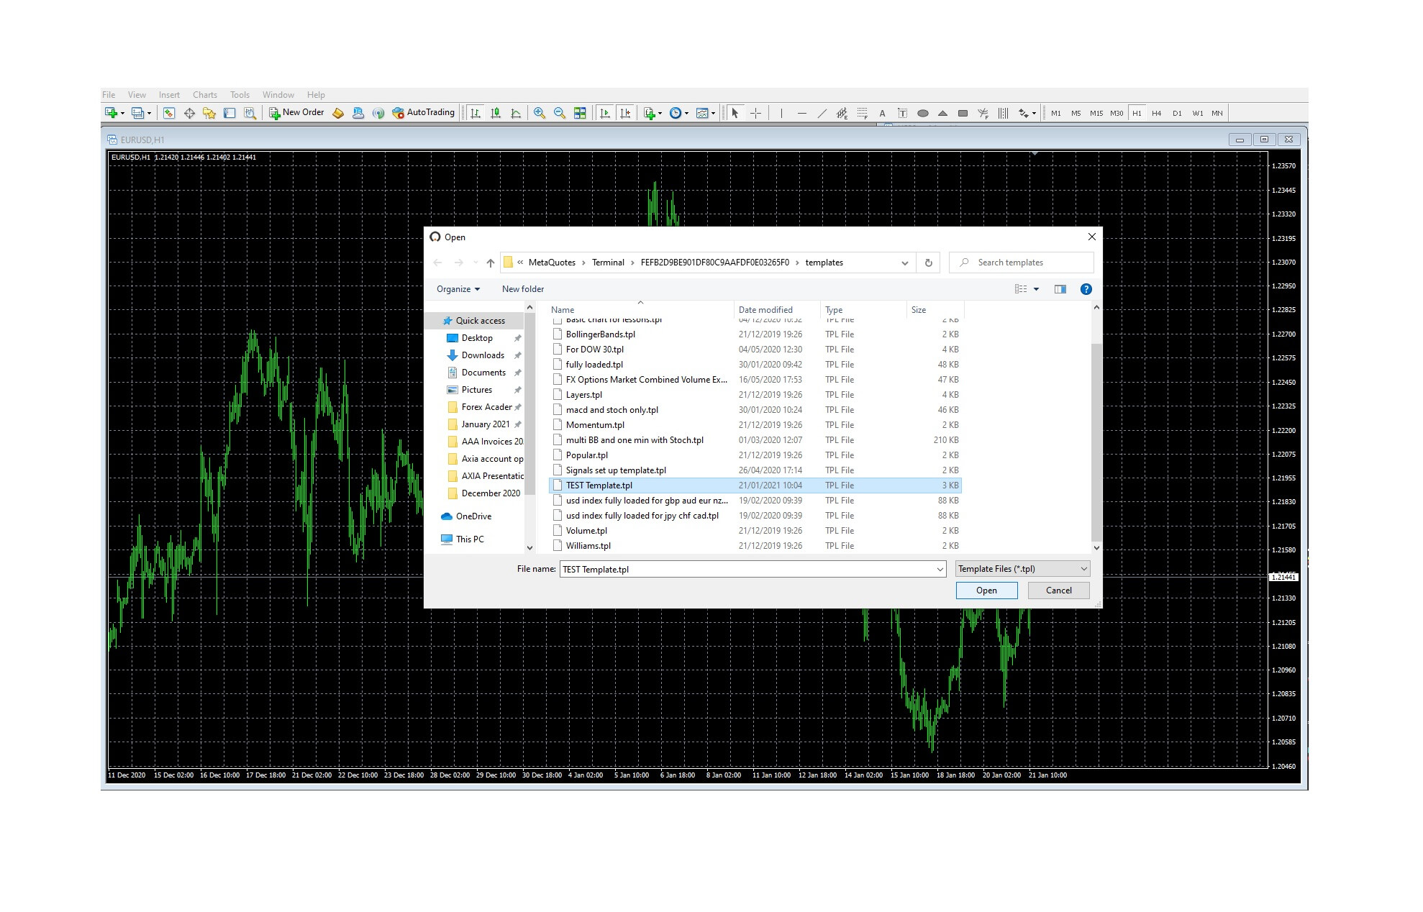The height and width of the screenshot is (912, 1423).
Task: Select the triangle shape tool
Action: (x=942, y=113)
